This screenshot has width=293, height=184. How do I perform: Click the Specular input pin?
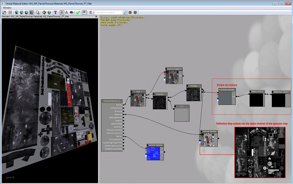coord(123,114)
